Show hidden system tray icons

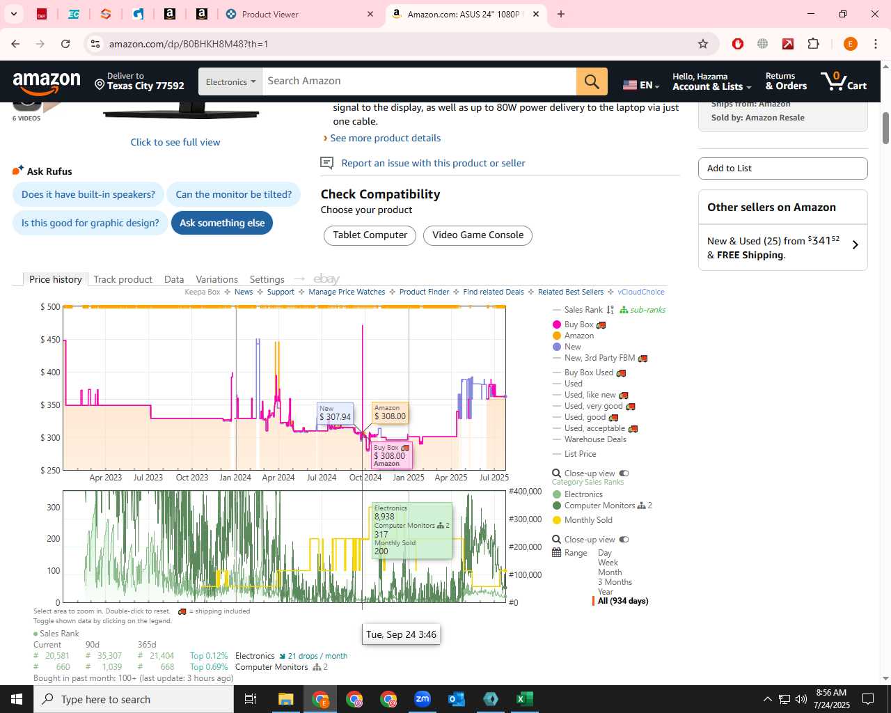(767, 699)
